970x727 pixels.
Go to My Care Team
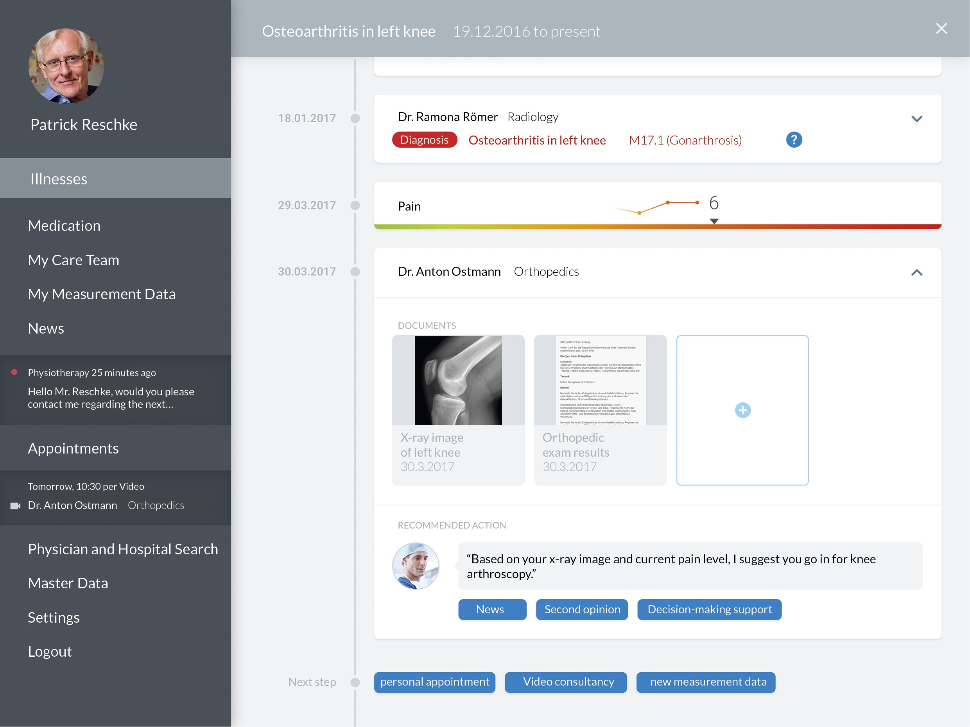click(73, 260)
